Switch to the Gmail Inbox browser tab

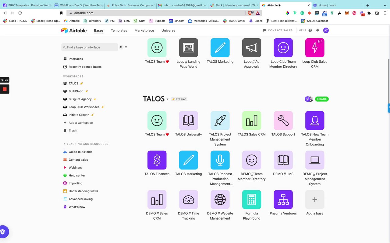(x=182, y=5)
